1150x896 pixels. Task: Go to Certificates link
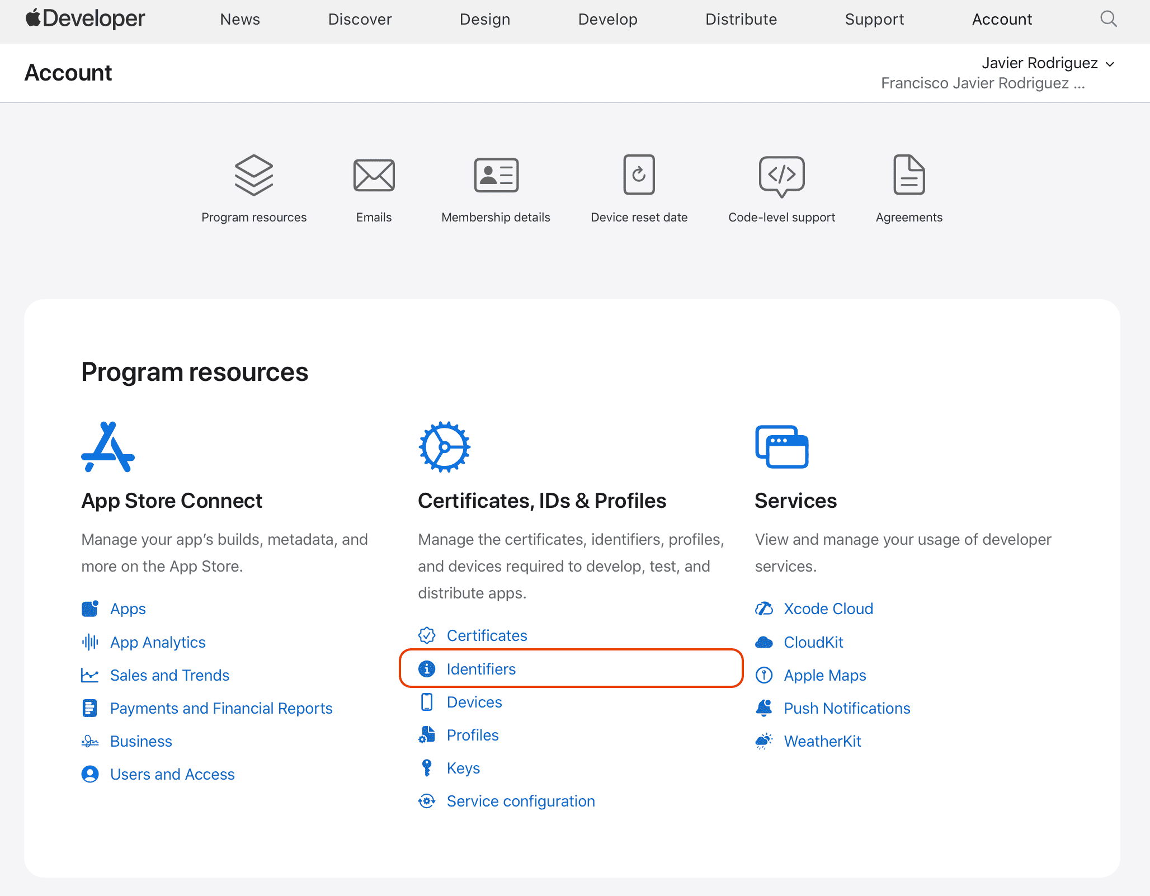click(x=487, y=635)
